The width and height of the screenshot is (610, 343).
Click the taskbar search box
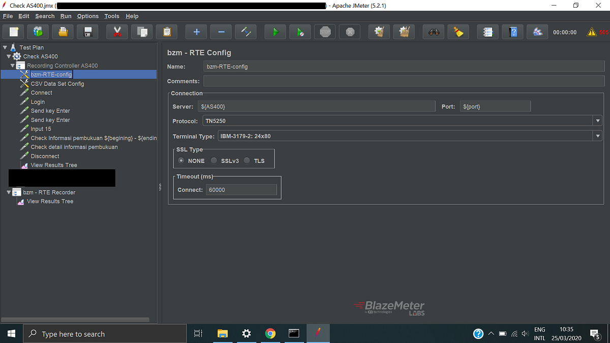click(x=105, y=334)
